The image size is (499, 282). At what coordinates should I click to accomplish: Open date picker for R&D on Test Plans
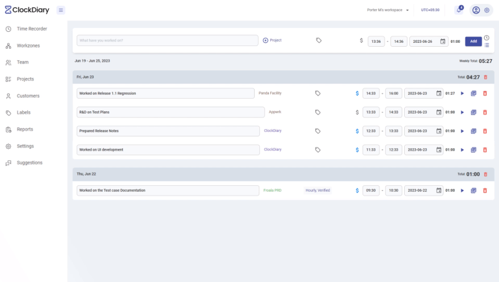(439, 112)
